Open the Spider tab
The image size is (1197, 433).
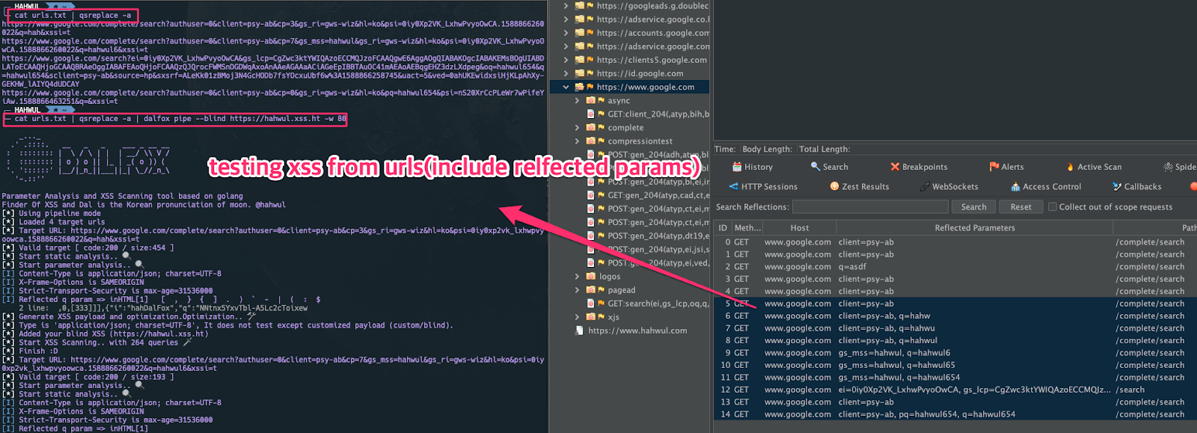click(1180, 167)
